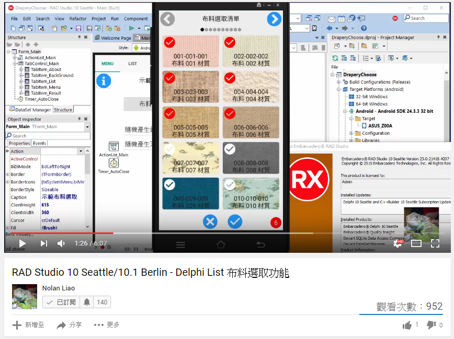This screenshot has width=454, height=339.
Task: Click the page indicator dots in the fabric list
Action: pyautogui.click(x=221, y=29)
